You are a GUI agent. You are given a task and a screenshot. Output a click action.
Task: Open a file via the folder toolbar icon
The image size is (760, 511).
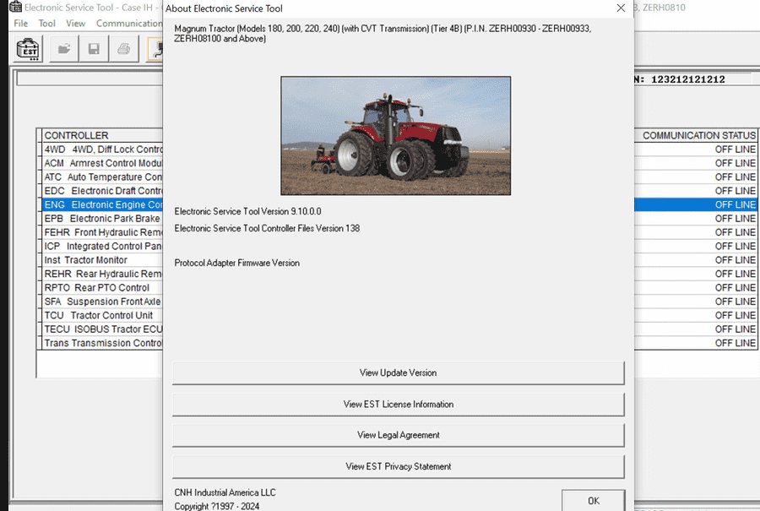(64, 48)
